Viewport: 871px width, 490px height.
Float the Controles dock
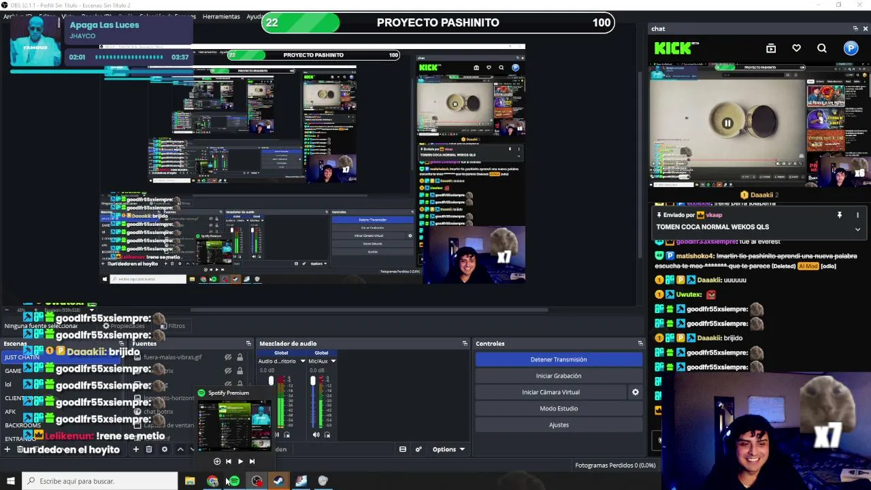pos(640,344)
